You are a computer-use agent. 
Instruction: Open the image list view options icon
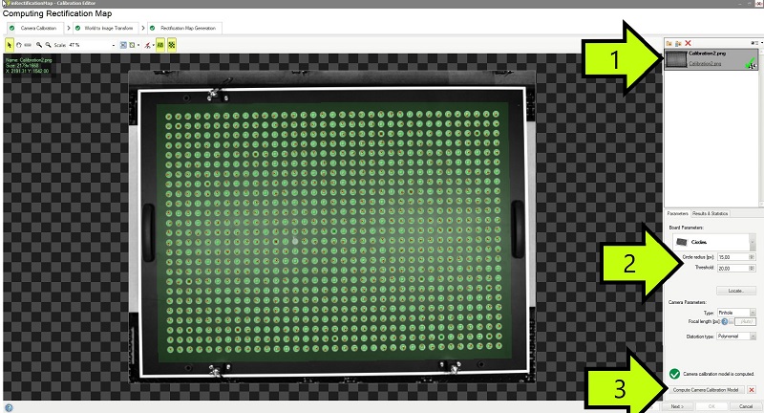point(754,43)
